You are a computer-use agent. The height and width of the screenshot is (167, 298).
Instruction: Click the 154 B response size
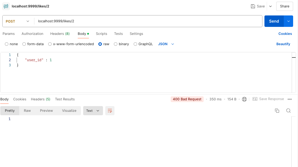tap(232, 99)
